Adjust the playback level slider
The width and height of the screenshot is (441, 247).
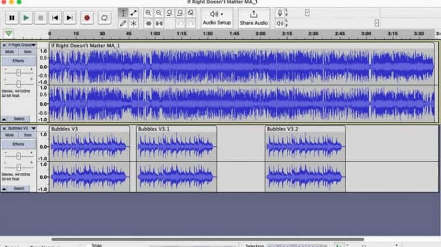click(377, 23)
